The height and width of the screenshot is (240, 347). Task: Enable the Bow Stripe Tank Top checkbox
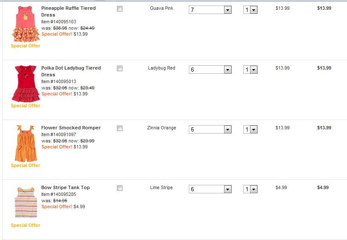119,188
